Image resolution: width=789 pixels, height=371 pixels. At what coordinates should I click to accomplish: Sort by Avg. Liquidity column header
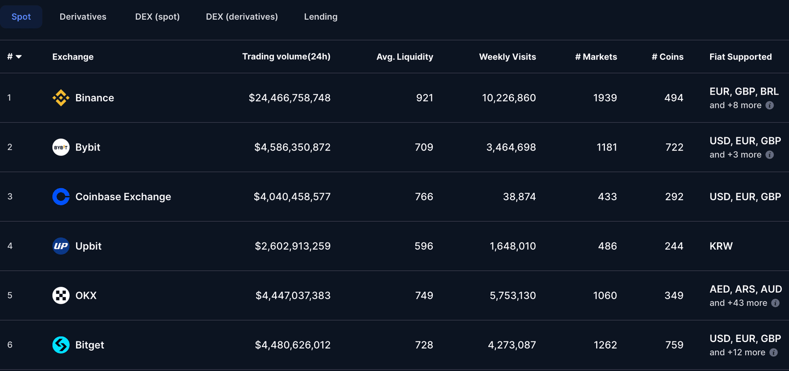(x=404, y=57)
